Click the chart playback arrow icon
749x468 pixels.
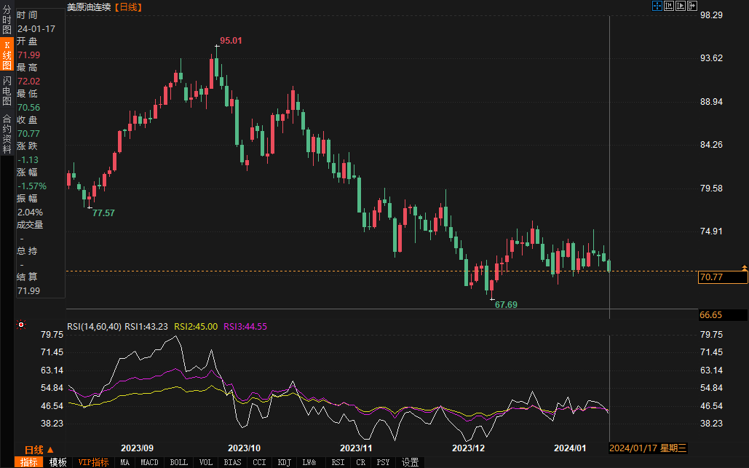(681, 6)
